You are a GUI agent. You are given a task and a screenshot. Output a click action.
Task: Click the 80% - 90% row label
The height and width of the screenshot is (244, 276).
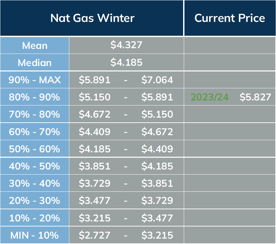coord(34,97)
